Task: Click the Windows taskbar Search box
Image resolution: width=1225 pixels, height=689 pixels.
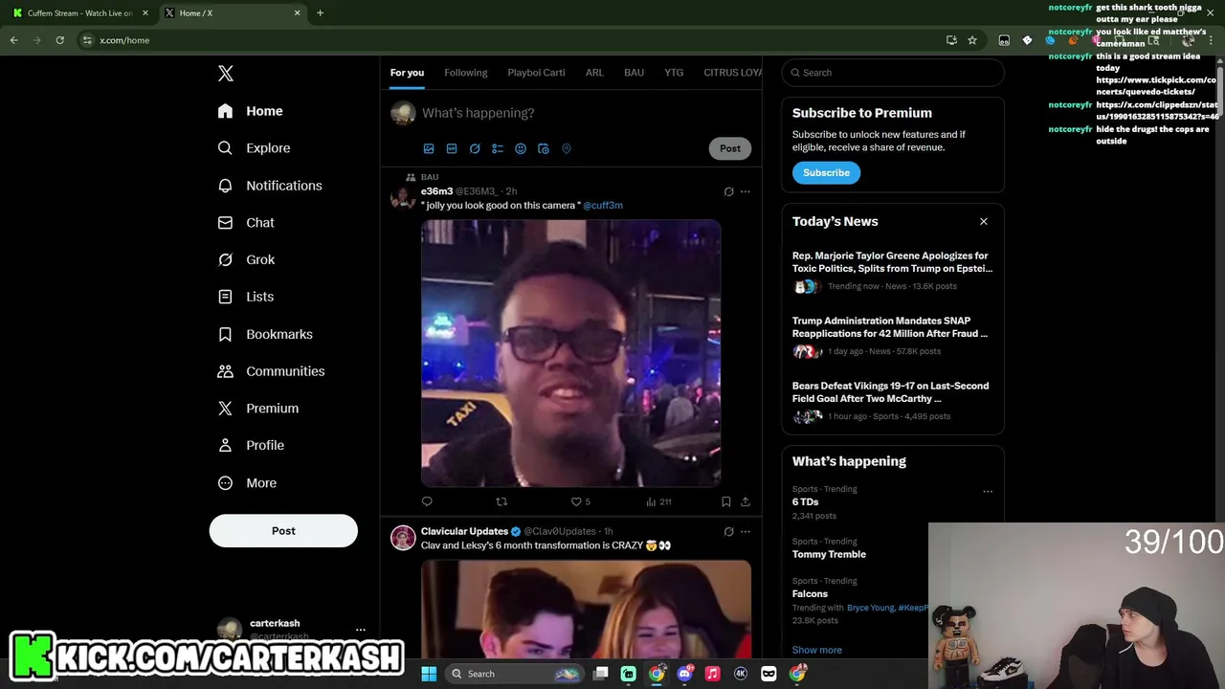Action: (x=514, y=674)
